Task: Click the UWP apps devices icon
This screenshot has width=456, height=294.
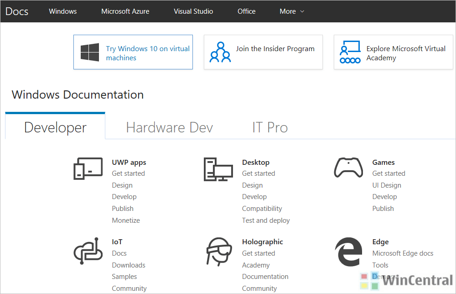Action: coord(88,168)
